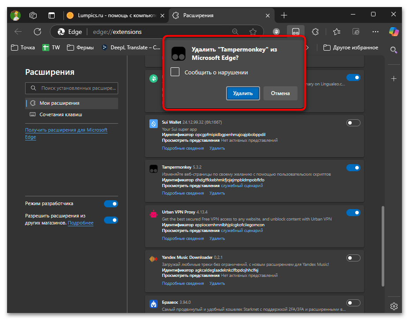The image size is (409, 320).
Task: Click the Tampermonkey icon in the extension list
Action: (x=153, y=169)
